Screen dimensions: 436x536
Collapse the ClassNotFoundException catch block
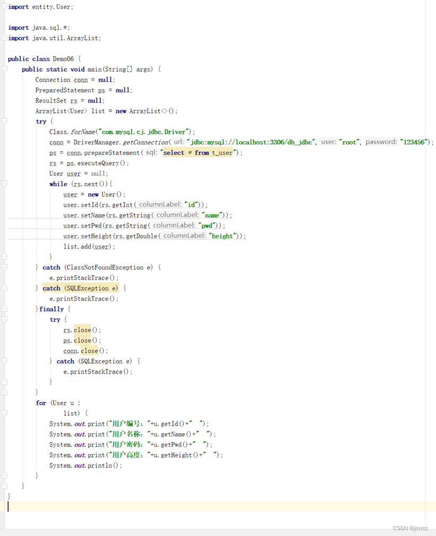tap(4, 267)
